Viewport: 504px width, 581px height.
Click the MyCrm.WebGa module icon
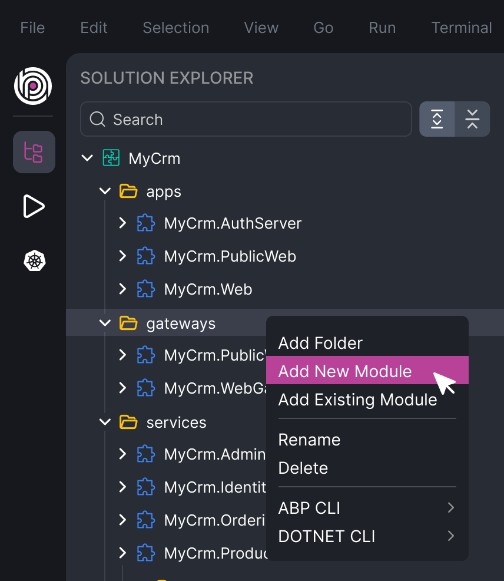click(x=146, y=388)
